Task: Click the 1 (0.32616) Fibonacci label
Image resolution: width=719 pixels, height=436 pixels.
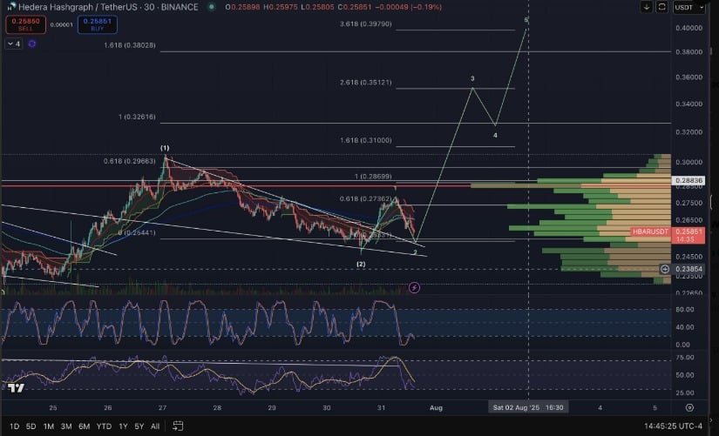Action: click(x=137, y=117)
